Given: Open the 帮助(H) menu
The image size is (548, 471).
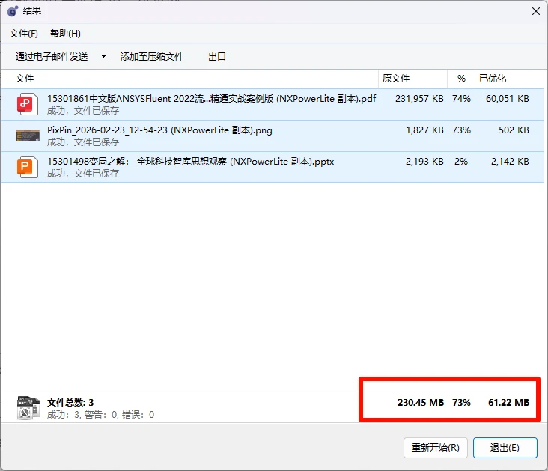Looking at the screenshot, I should (x=65, y=34).
